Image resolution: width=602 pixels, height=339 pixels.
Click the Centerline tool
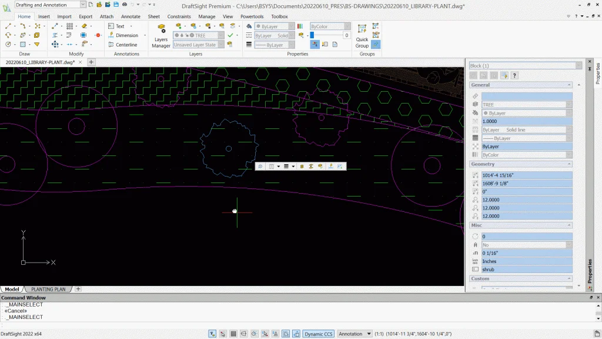click(x=125, y=45)
